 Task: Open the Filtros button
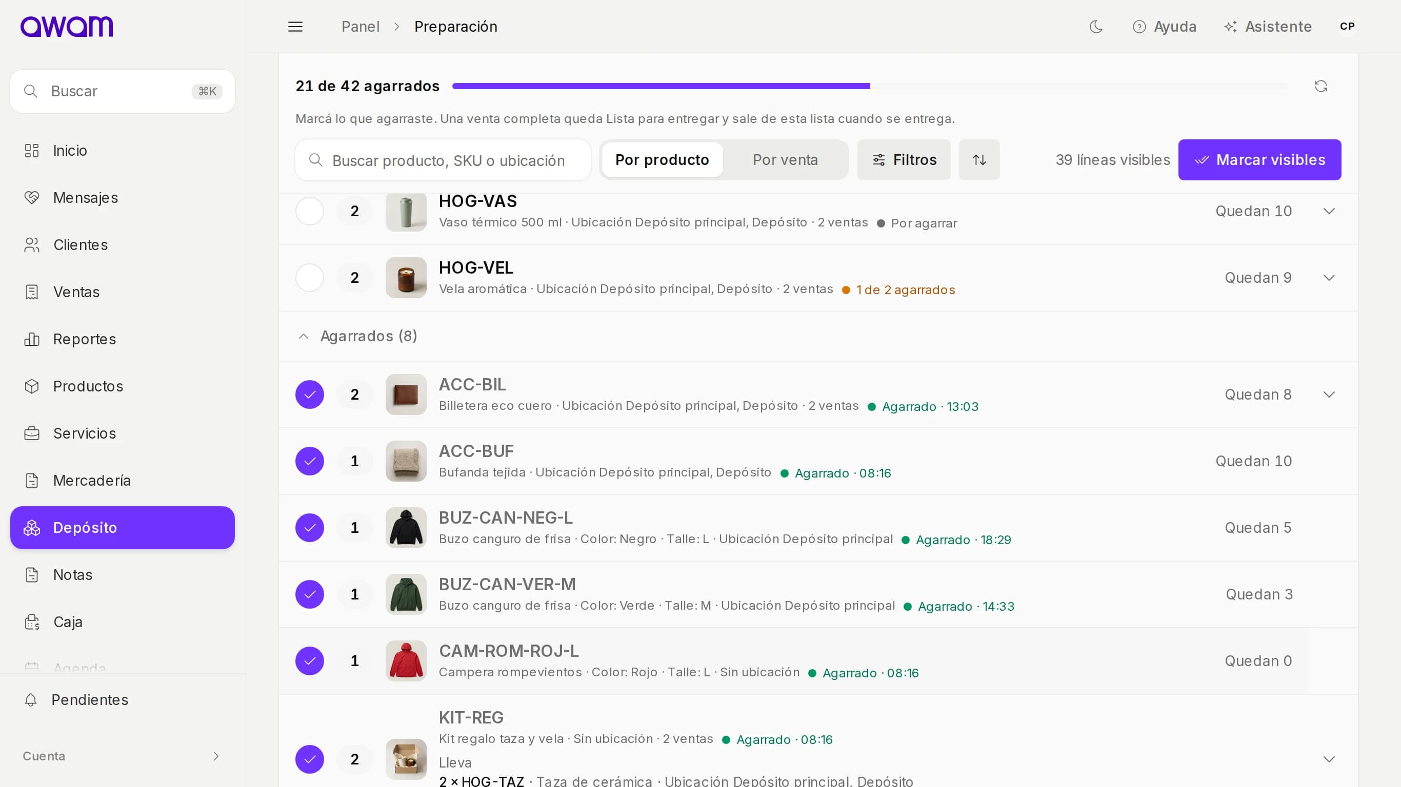tap(904, 160)
